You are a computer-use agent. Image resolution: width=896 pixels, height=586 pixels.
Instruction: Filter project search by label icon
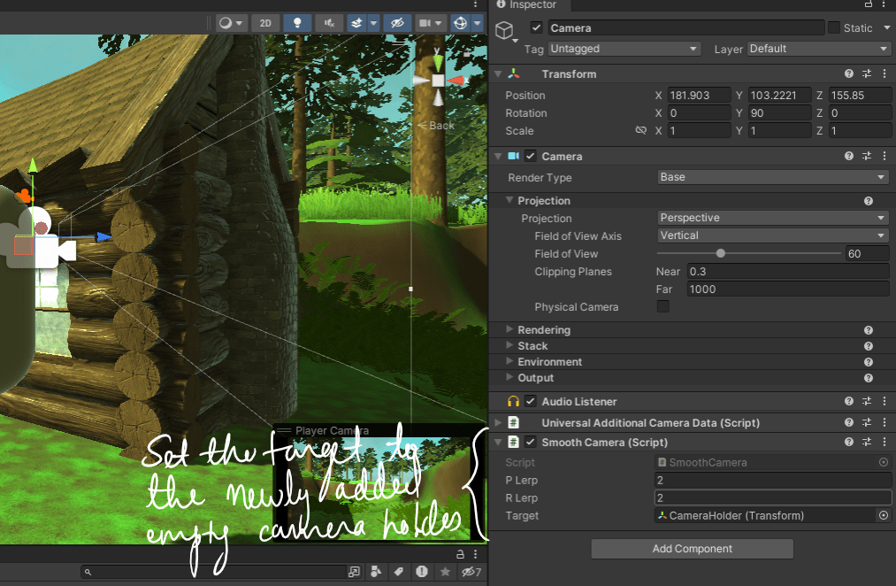pos(399,571)
